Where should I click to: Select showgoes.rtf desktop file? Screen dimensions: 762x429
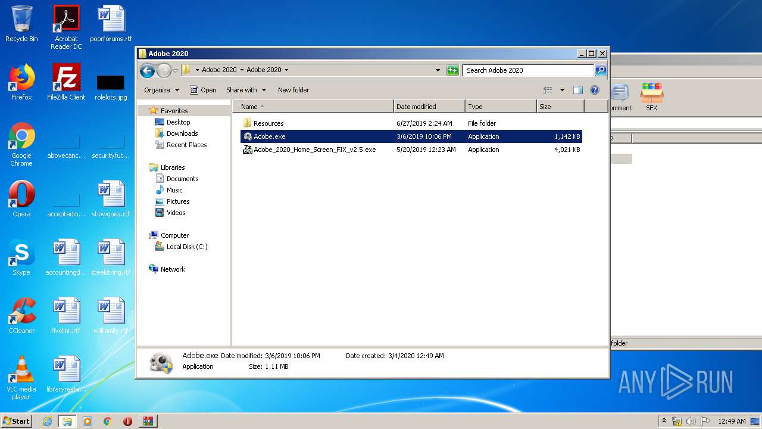coord(111,199)
